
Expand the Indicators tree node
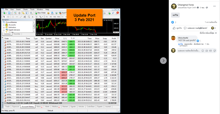4,27
